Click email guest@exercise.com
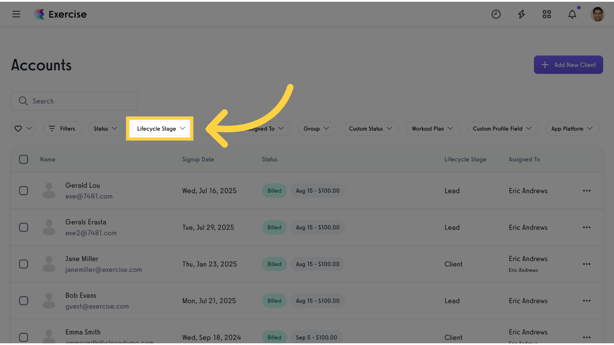The width and height of the screenshot is (614, 345). tap(97, 306)
